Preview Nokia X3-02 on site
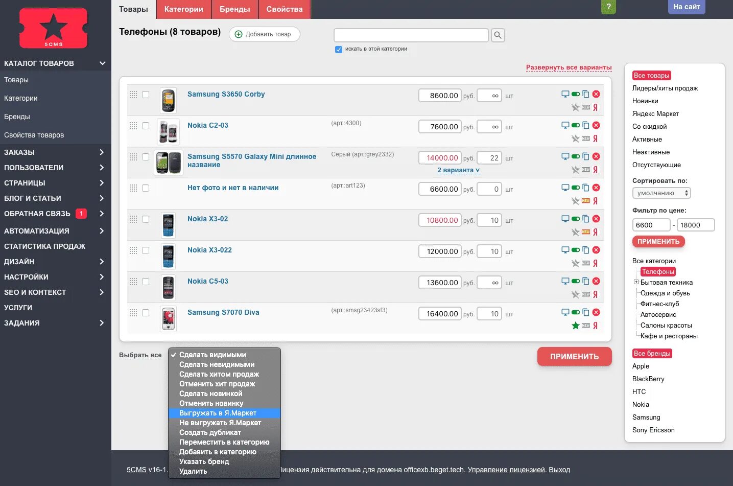 click(565, 219)
